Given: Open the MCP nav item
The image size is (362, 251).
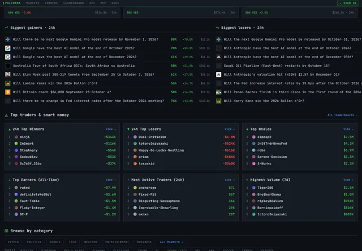Looking at the screenshot, I should point(103,3).
